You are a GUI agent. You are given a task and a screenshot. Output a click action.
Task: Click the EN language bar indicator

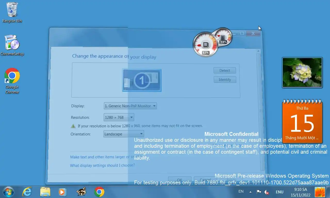pyautogui.click(x=241, y=191)
